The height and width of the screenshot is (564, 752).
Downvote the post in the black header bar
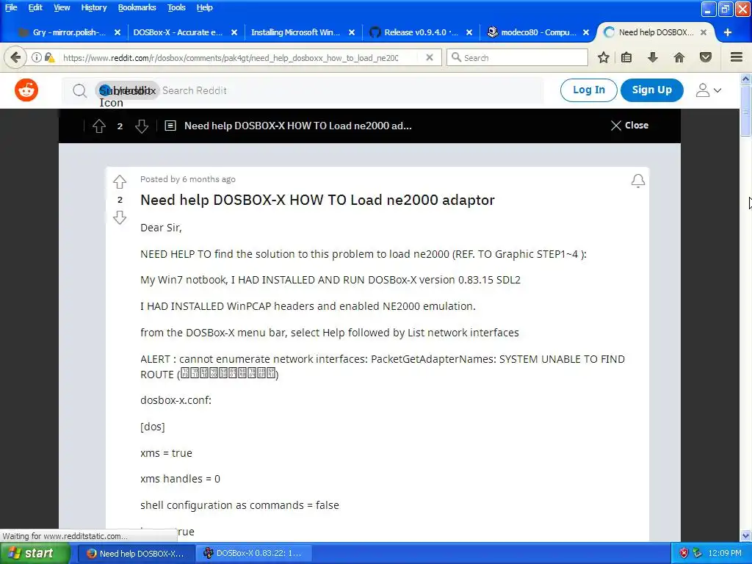point(142,126)
